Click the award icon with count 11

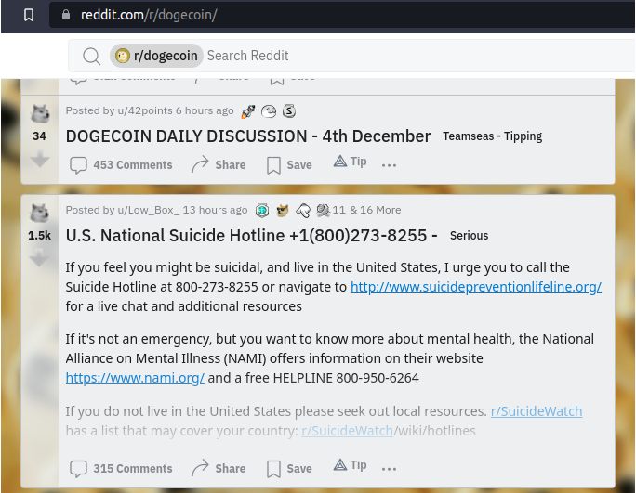click(331, 210)
